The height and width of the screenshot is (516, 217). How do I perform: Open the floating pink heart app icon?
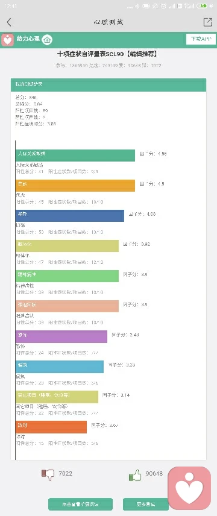click(189, 488)
